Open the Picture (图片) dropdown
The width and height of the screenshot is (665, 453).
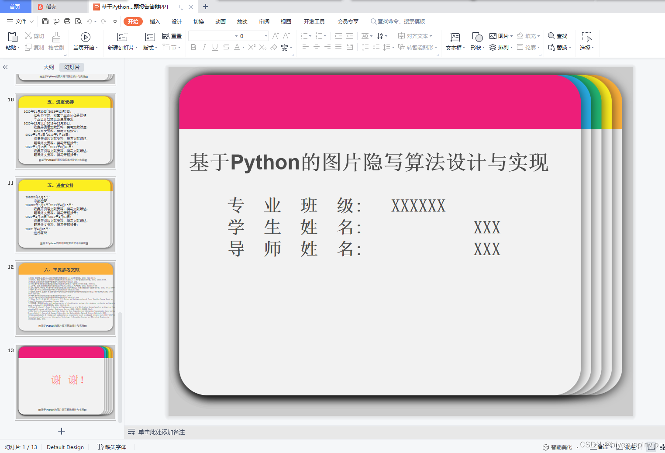[501, 36]
